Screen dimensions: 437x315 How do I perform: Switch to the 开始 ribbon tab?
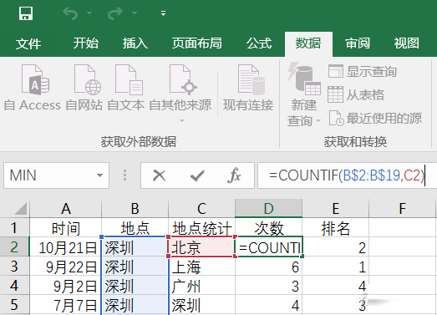pos(86,43)
